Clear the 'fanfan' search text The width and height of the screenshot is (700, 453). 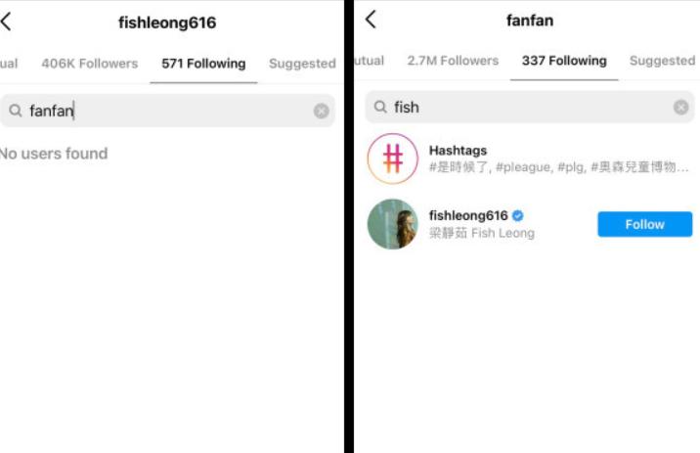321,111
